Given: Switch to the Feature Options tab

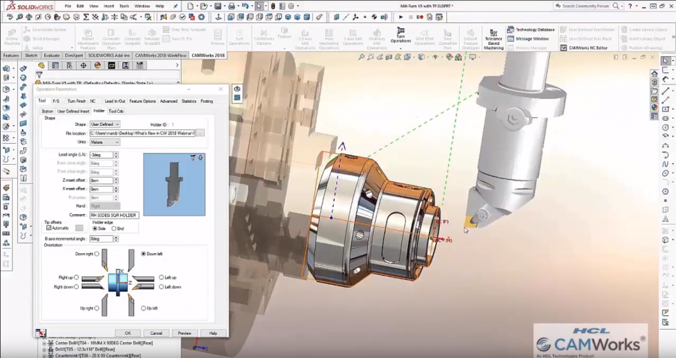Looking at the screenshot, I should point(143,101).
